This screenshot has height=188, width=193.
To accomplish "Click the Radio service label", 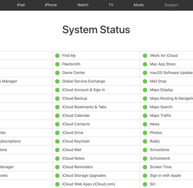I will point(155,141).
